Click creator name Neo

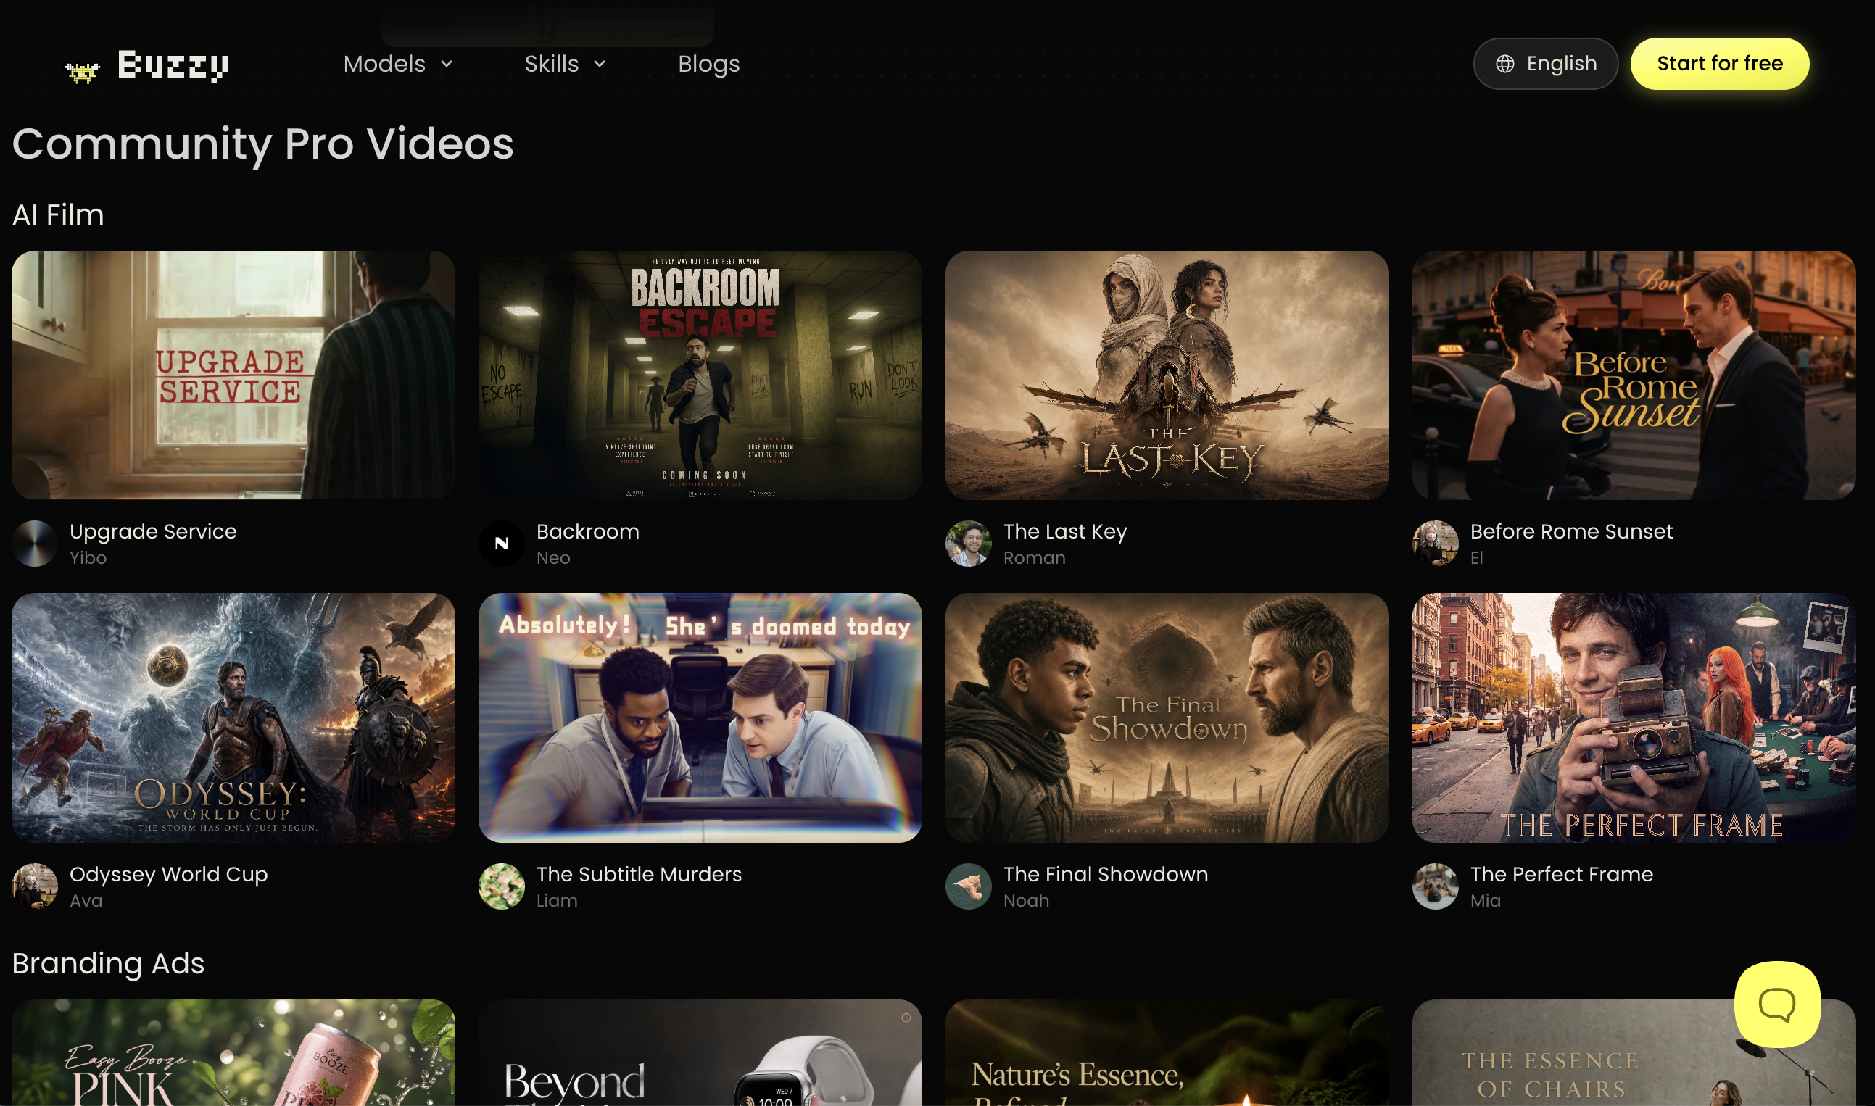[553, 557]
